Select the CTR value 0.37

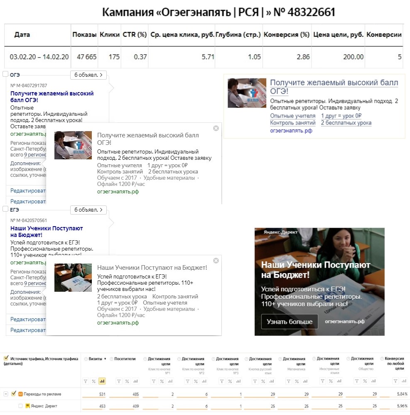coord(140,57)
